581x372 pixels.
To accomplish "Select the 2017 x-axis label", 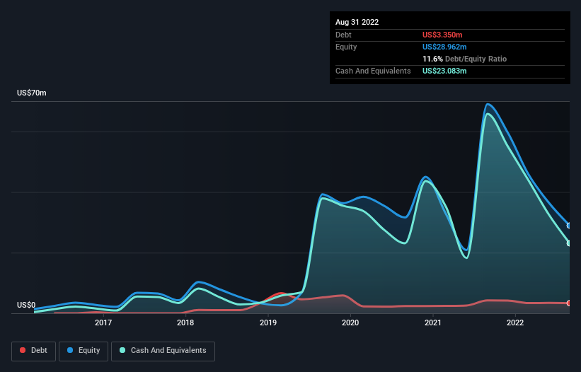I will 103,322.
